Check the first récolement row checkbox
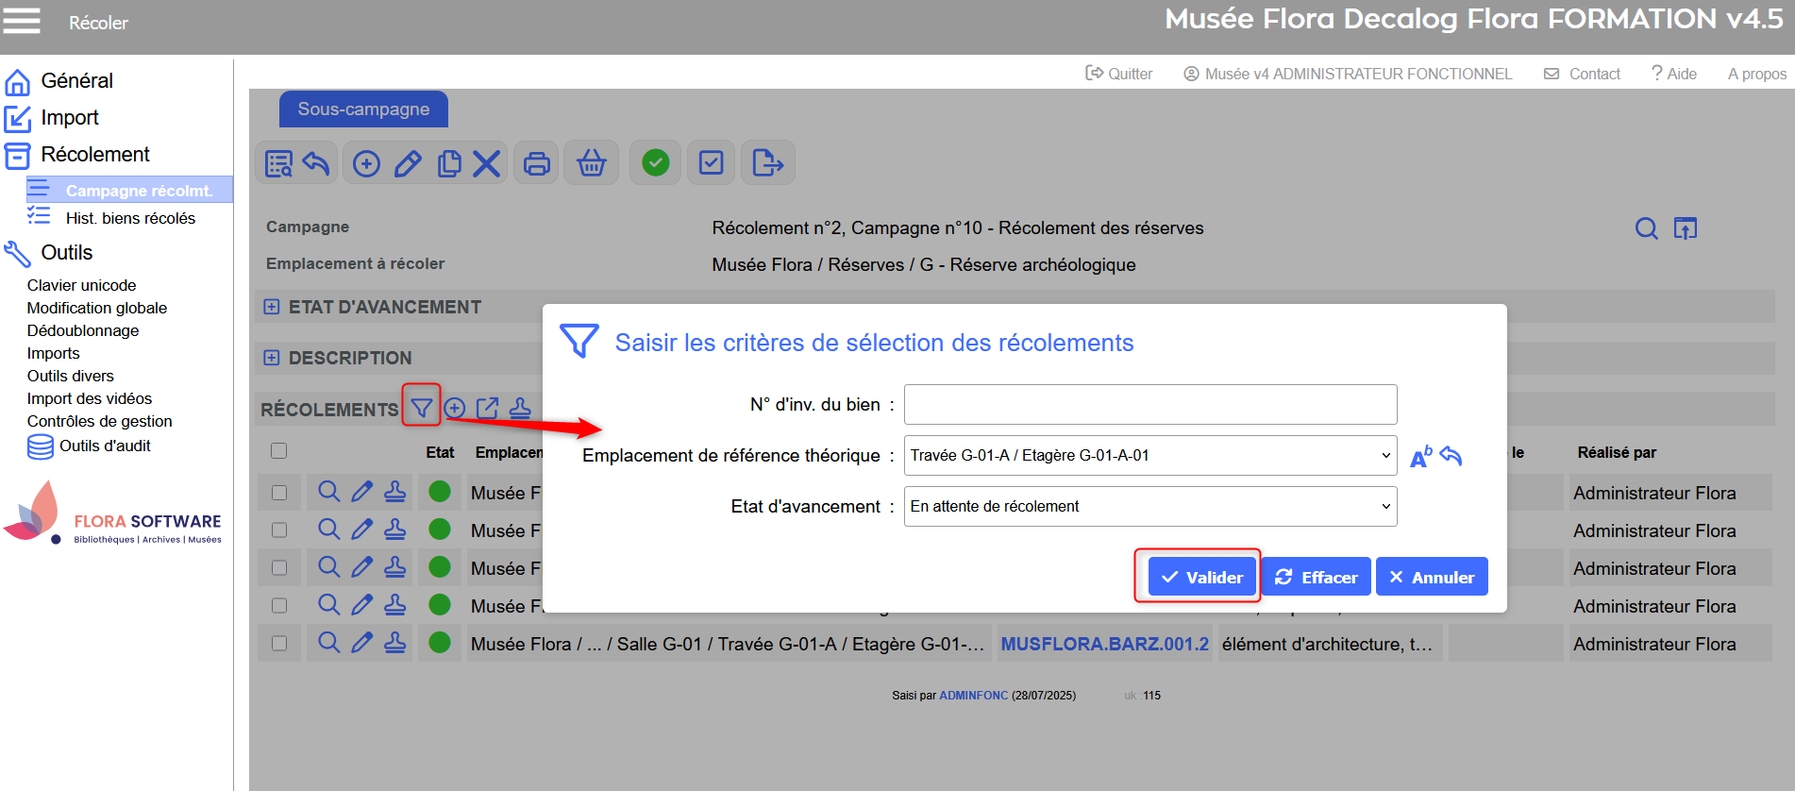 coord(278,493)
